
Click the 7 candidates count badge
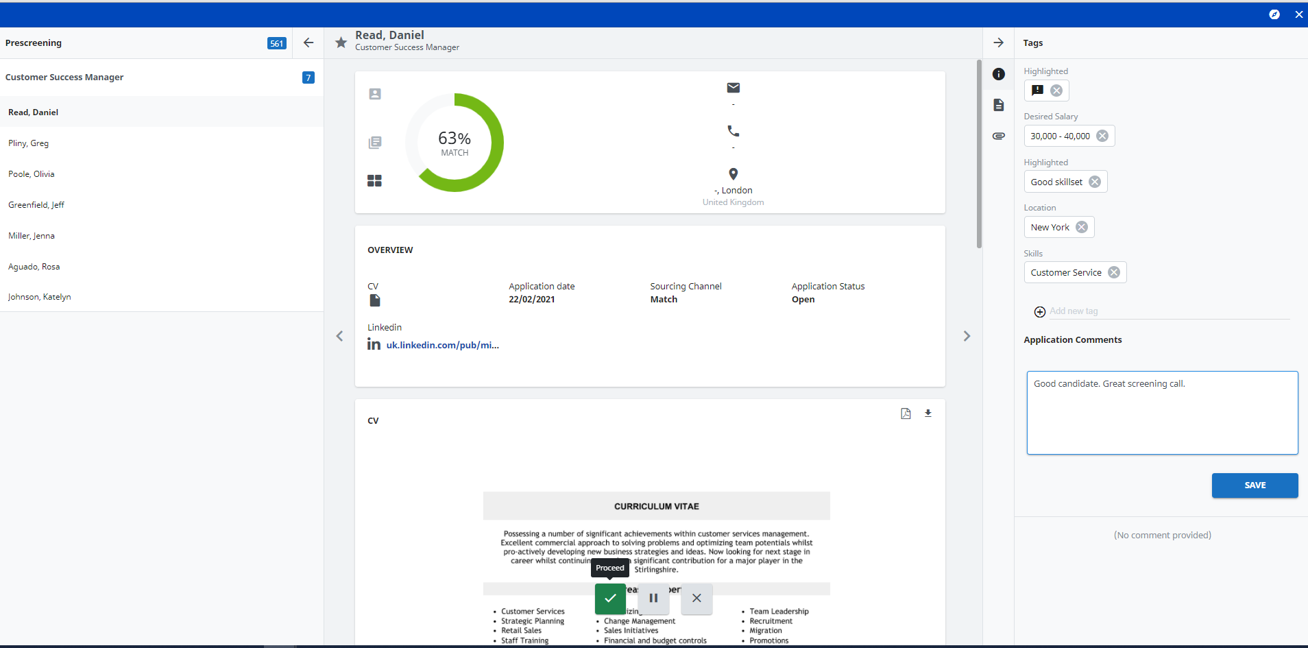point(308,77)
